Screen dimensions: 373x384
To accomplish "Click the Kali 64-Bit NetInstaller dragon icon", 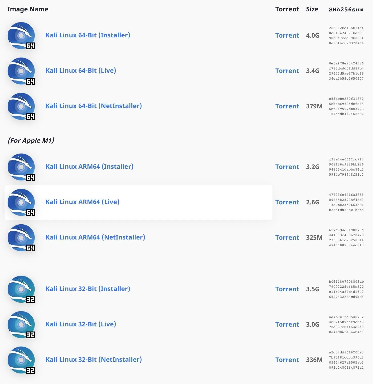I will pos(21,106).
